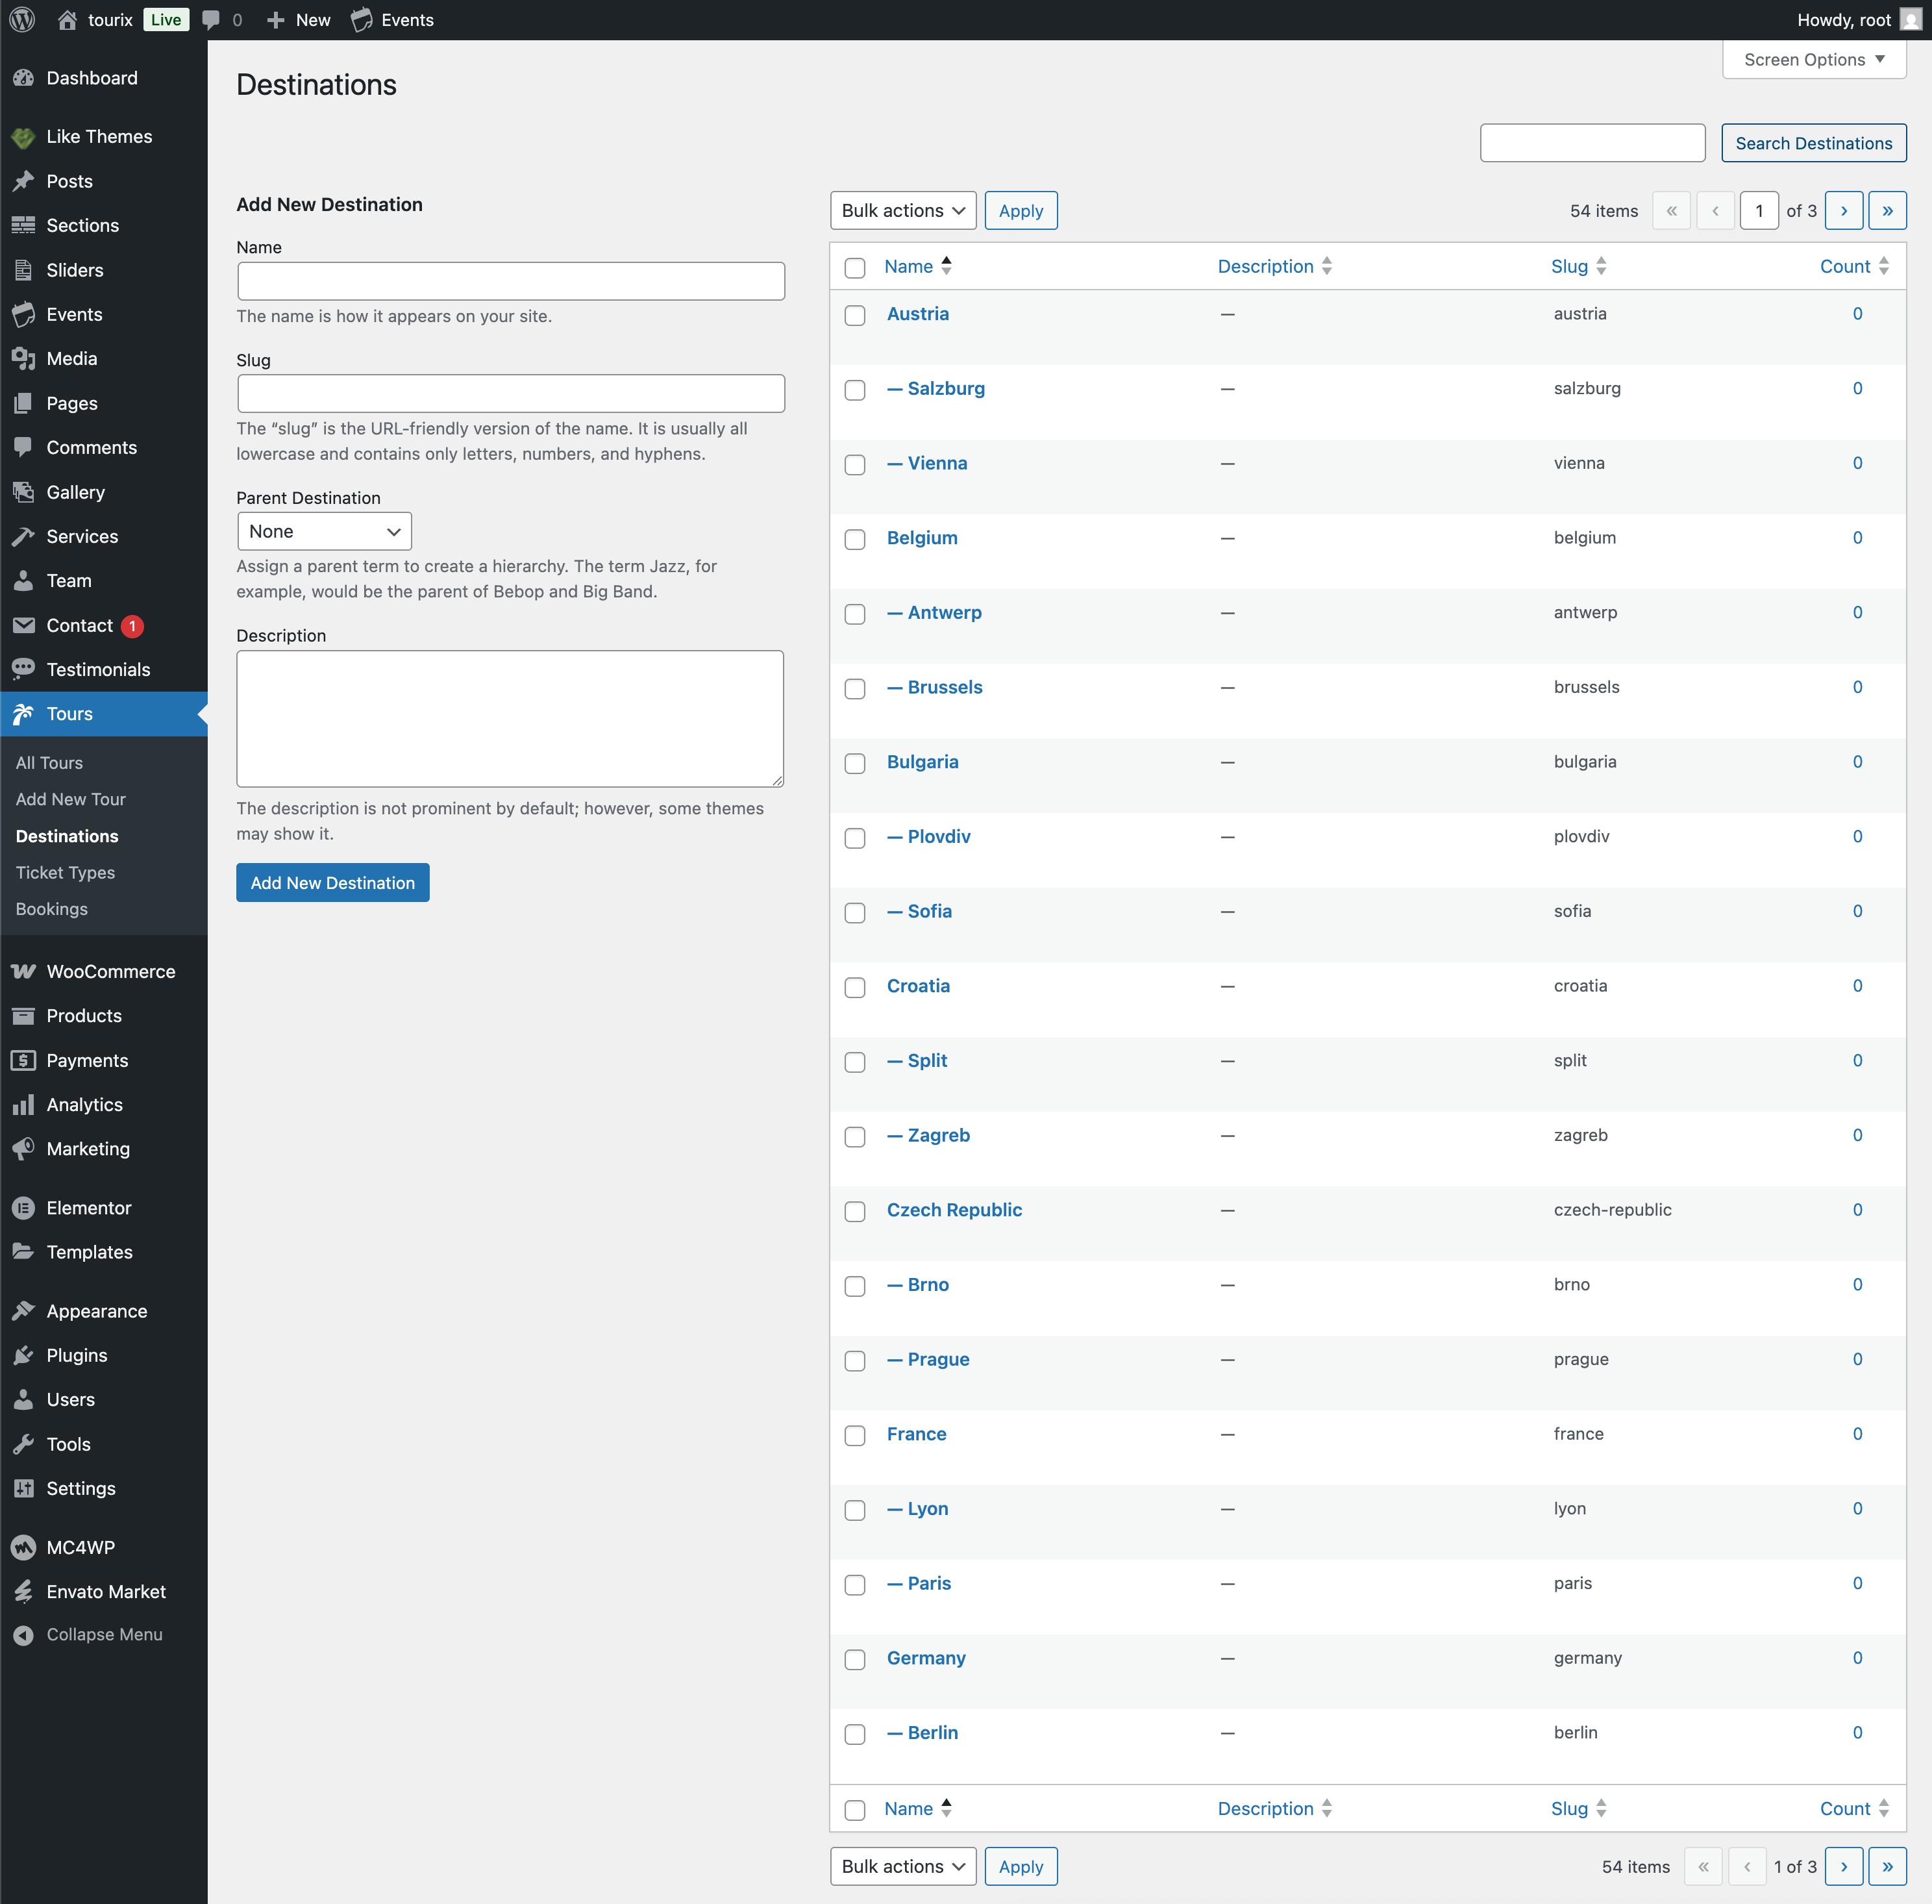Sort by Slug column in the top table header
The image size is (1932, 1904).
click(x=1578, y=266)
